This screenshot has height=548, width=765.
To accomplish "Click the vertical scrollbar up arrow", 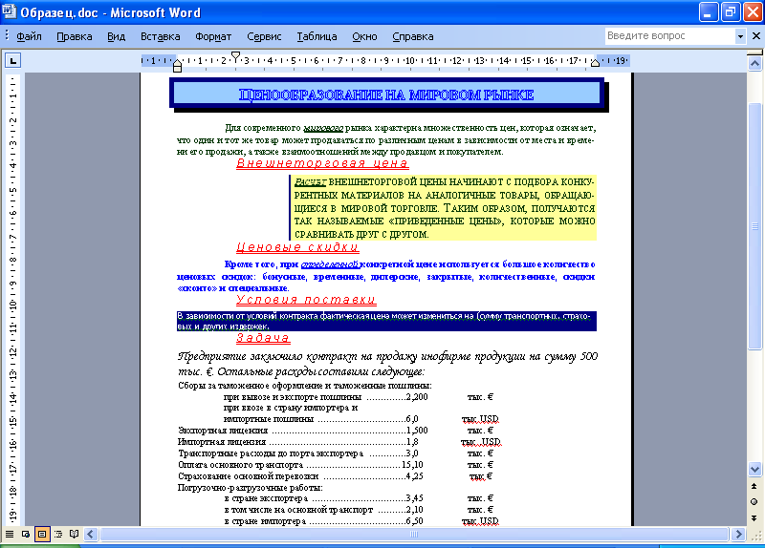I will 754,63.
